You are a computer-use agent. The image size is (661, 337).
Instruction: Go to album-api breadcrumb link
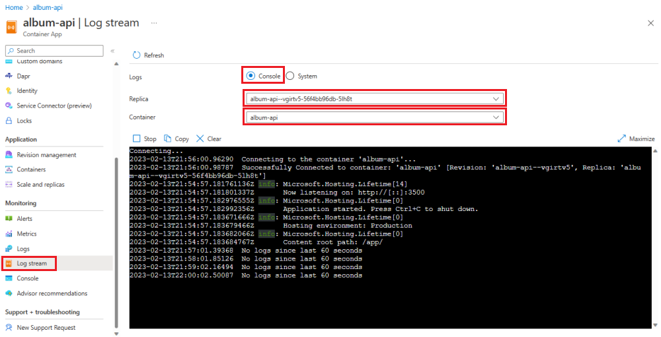coord(48,7)
